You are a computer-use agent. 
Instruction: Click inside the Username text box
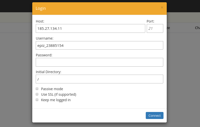coord(99,45)
